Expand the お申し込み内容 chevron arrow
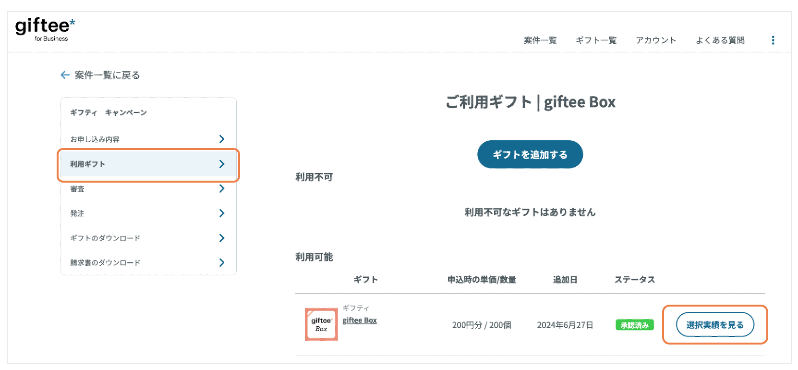Viewport: 798px width, 370px height. (221, 139)
